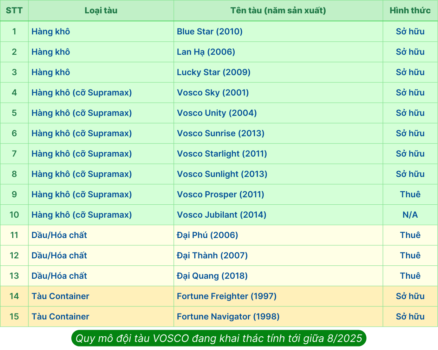This screenshot has width=438, height=350.
Task: Click the green caption about VOSCO fleet
Action: pyautogui.click(x=219, y=338)
